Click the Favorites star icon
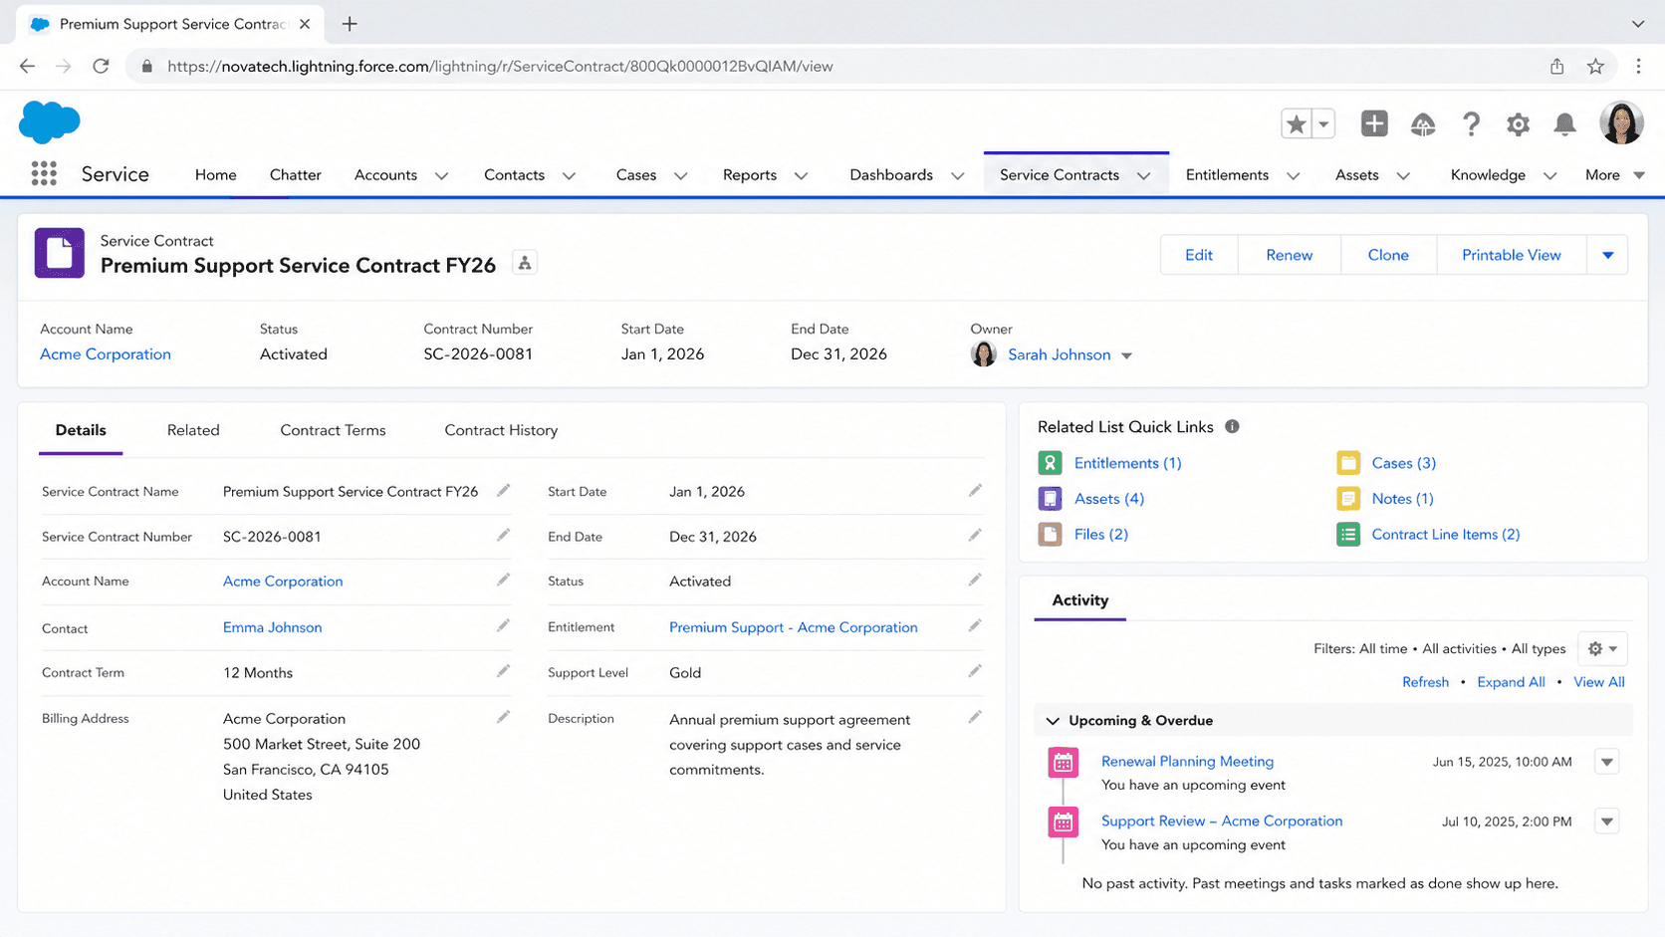 coord(1296,124)
